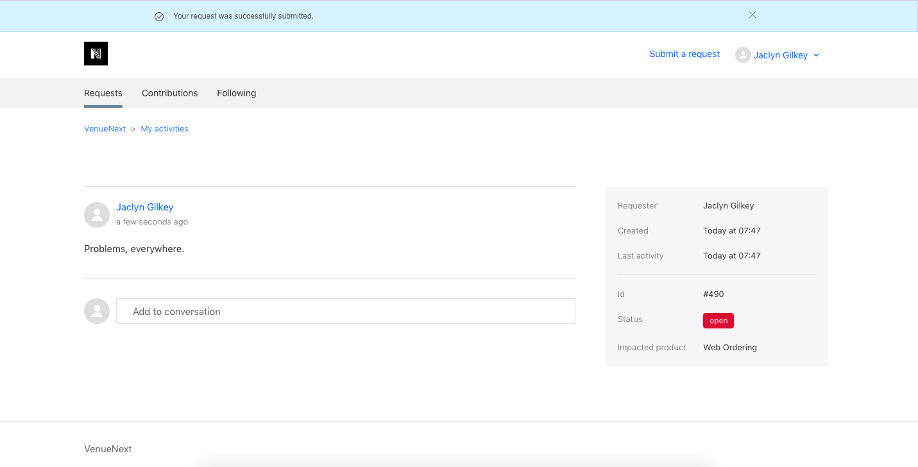Open the VenueNext footer link

[x=108, y=449]
